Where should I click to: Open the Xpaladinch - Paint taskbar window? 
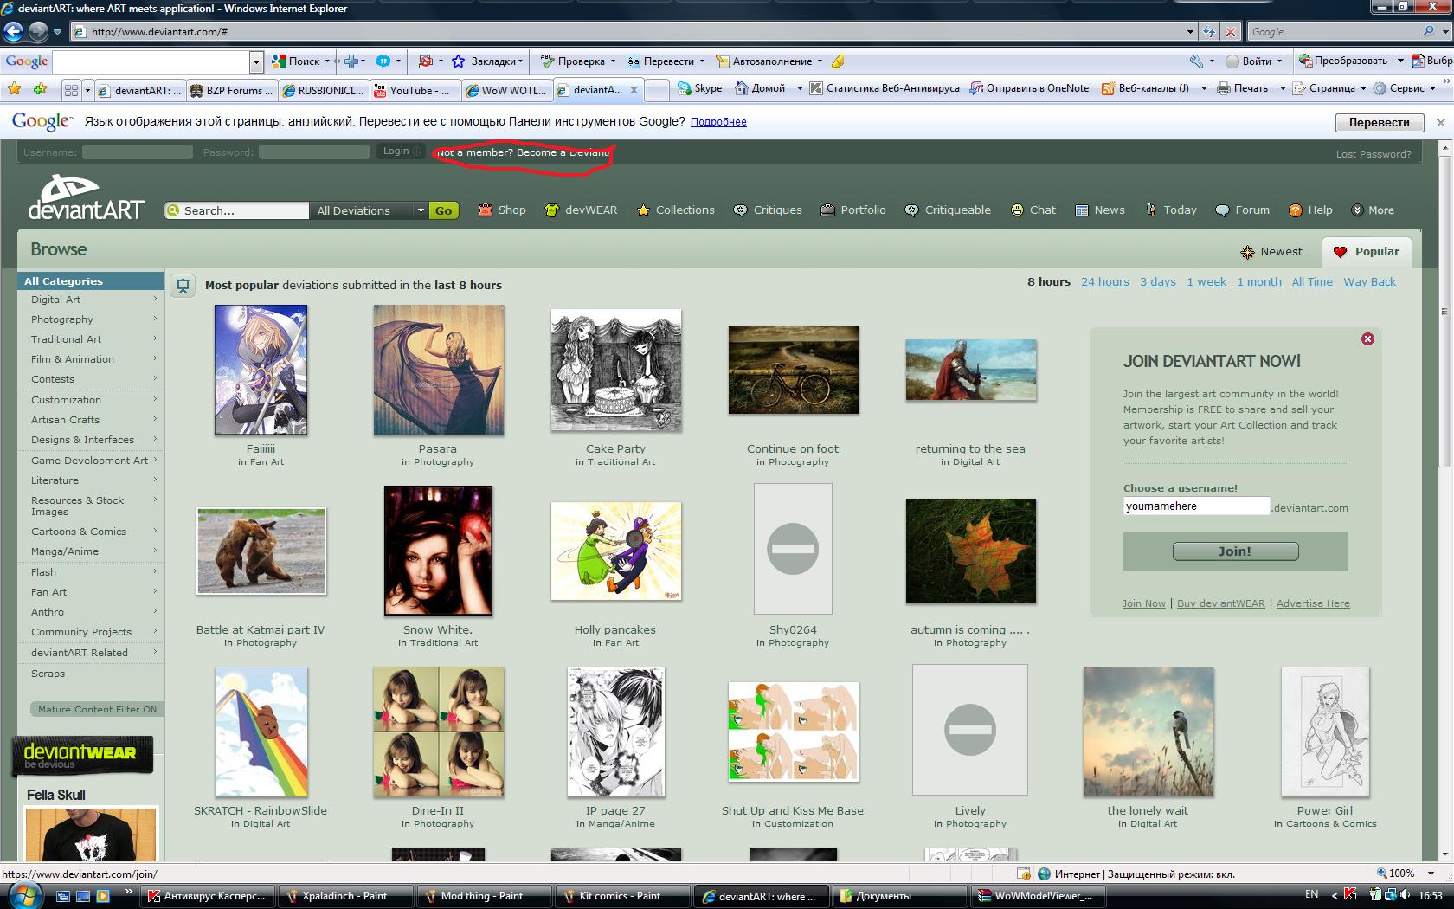[345, 896]
